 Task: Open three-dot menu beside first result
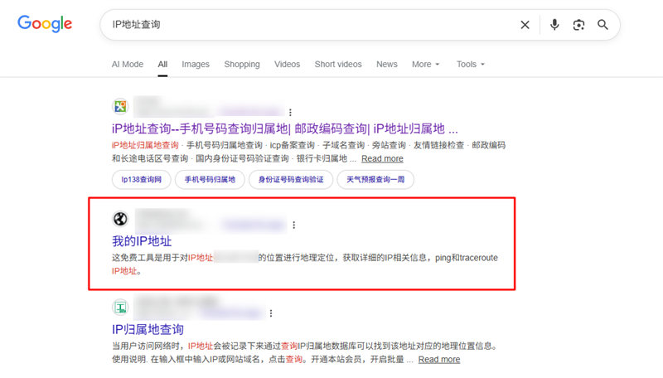pyautogui.click(x=290, y=112)
